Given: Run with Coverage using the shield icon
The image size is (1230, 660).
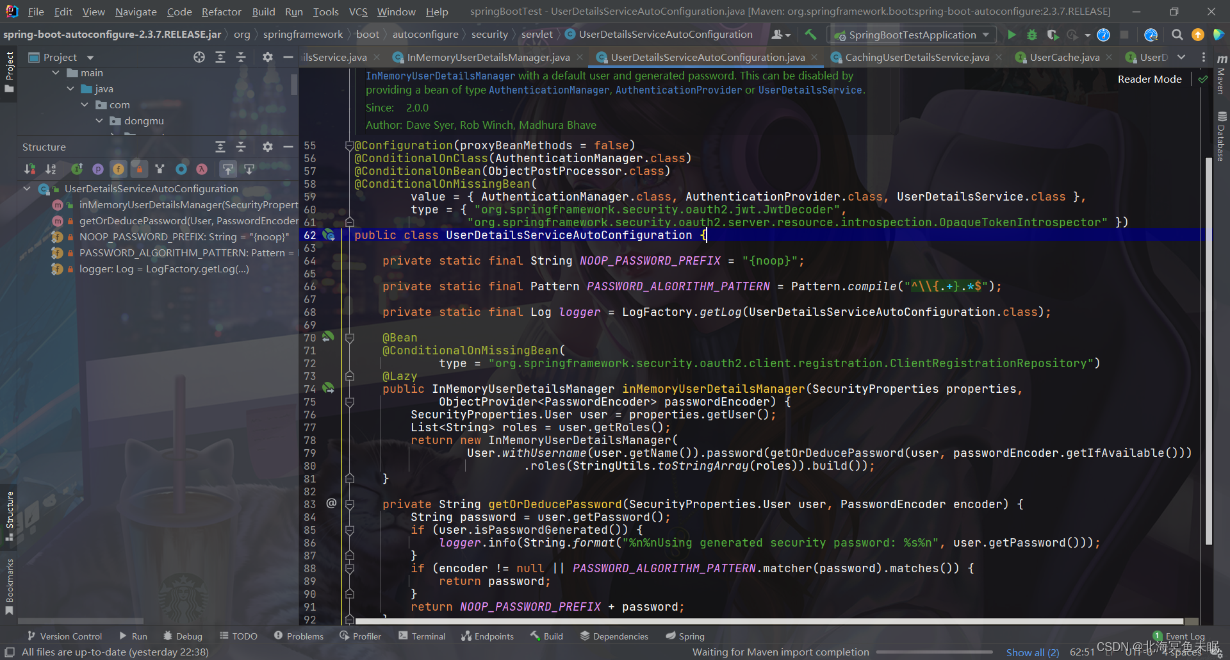Looking at the screenshot, I should 1053,35.
